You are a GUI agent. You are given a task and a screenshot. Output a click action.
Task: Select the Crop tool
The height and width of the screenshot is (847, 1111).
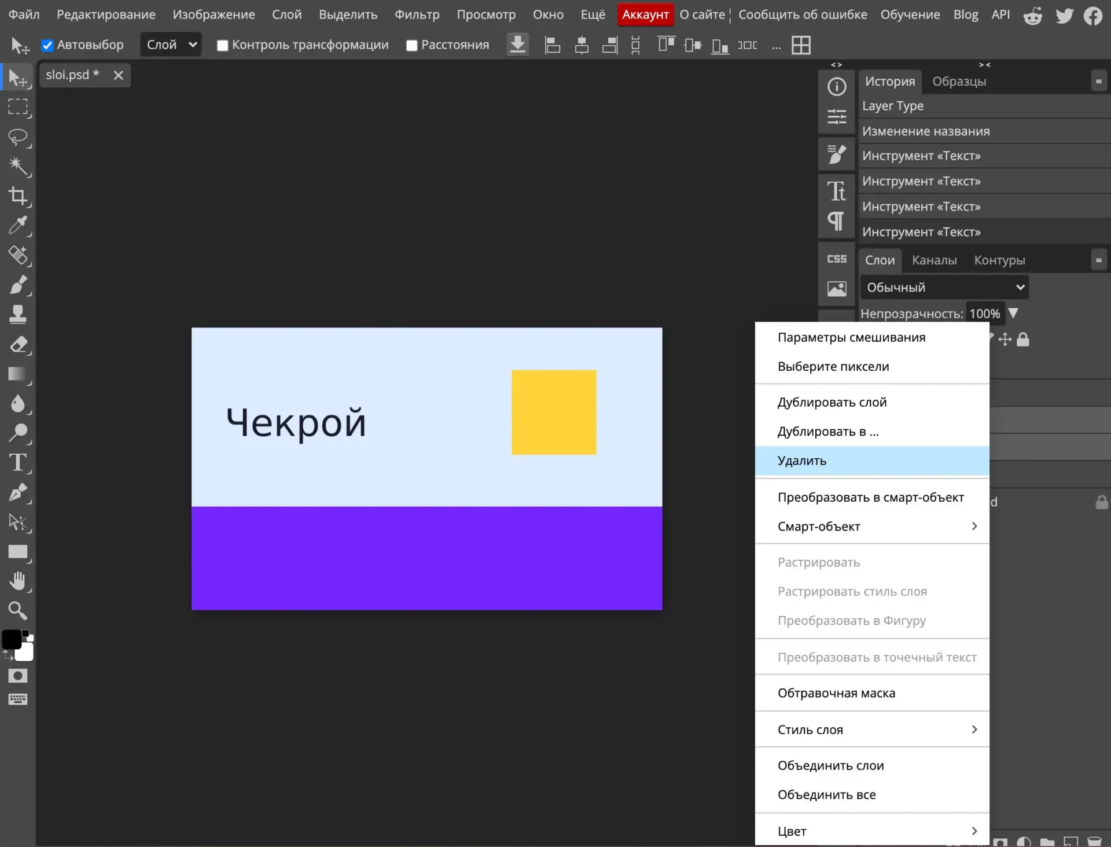click(18, 196)
